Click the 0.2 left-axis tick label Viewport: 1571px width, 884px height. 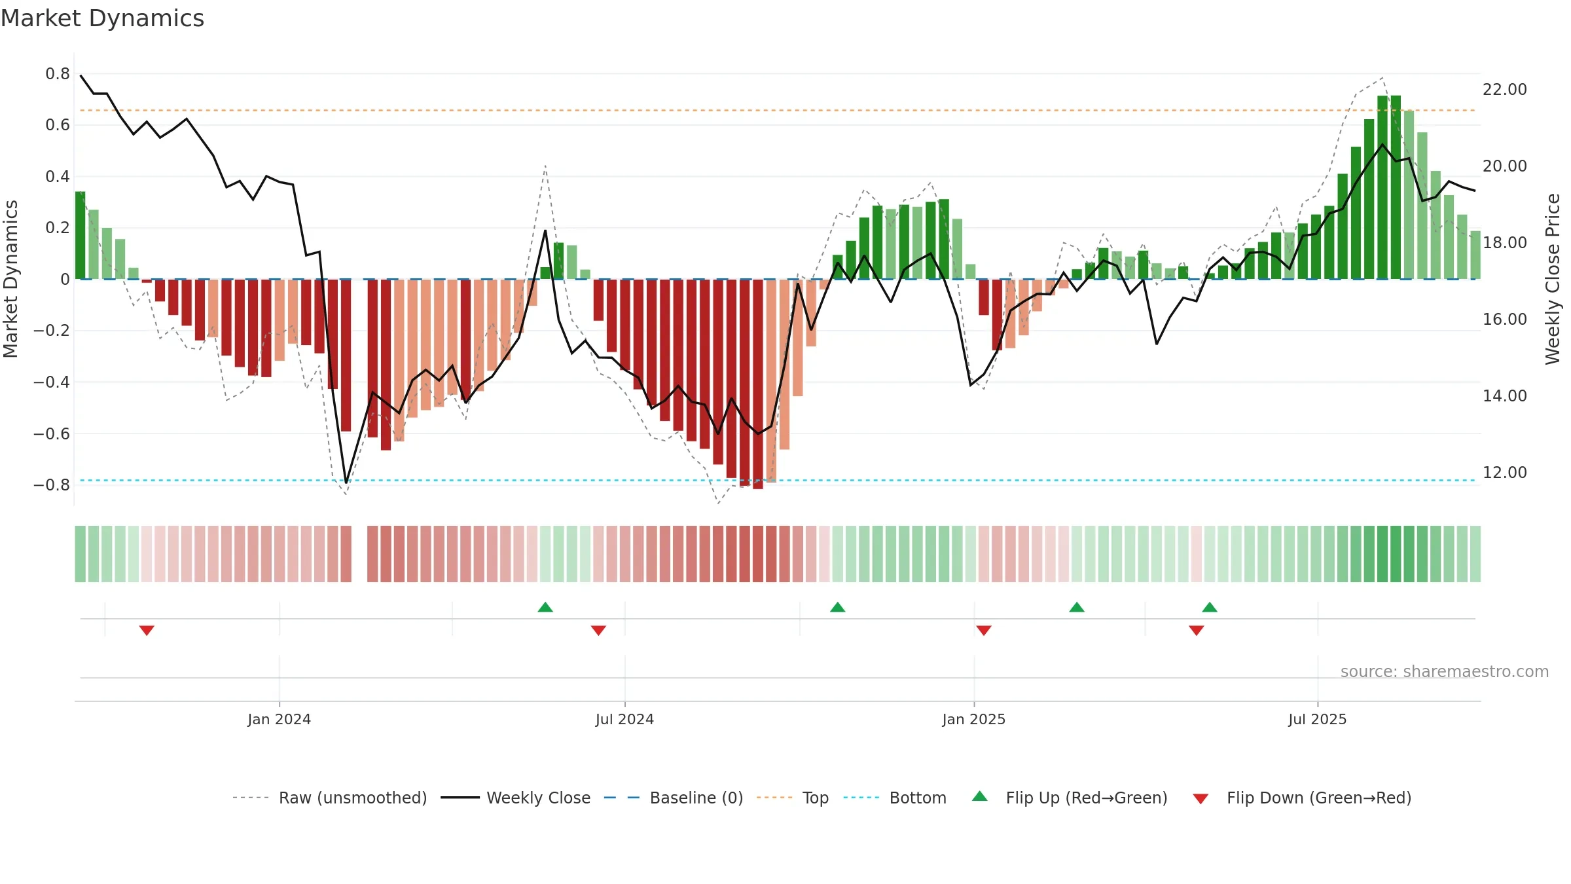click(58, 227)
